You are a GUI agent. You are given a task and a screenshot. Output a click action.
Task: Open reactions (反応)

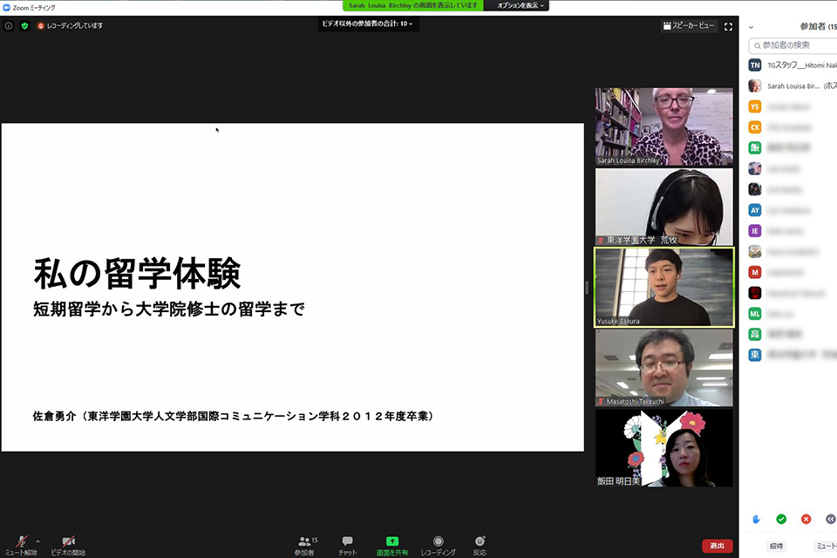(x=480, y=546)
